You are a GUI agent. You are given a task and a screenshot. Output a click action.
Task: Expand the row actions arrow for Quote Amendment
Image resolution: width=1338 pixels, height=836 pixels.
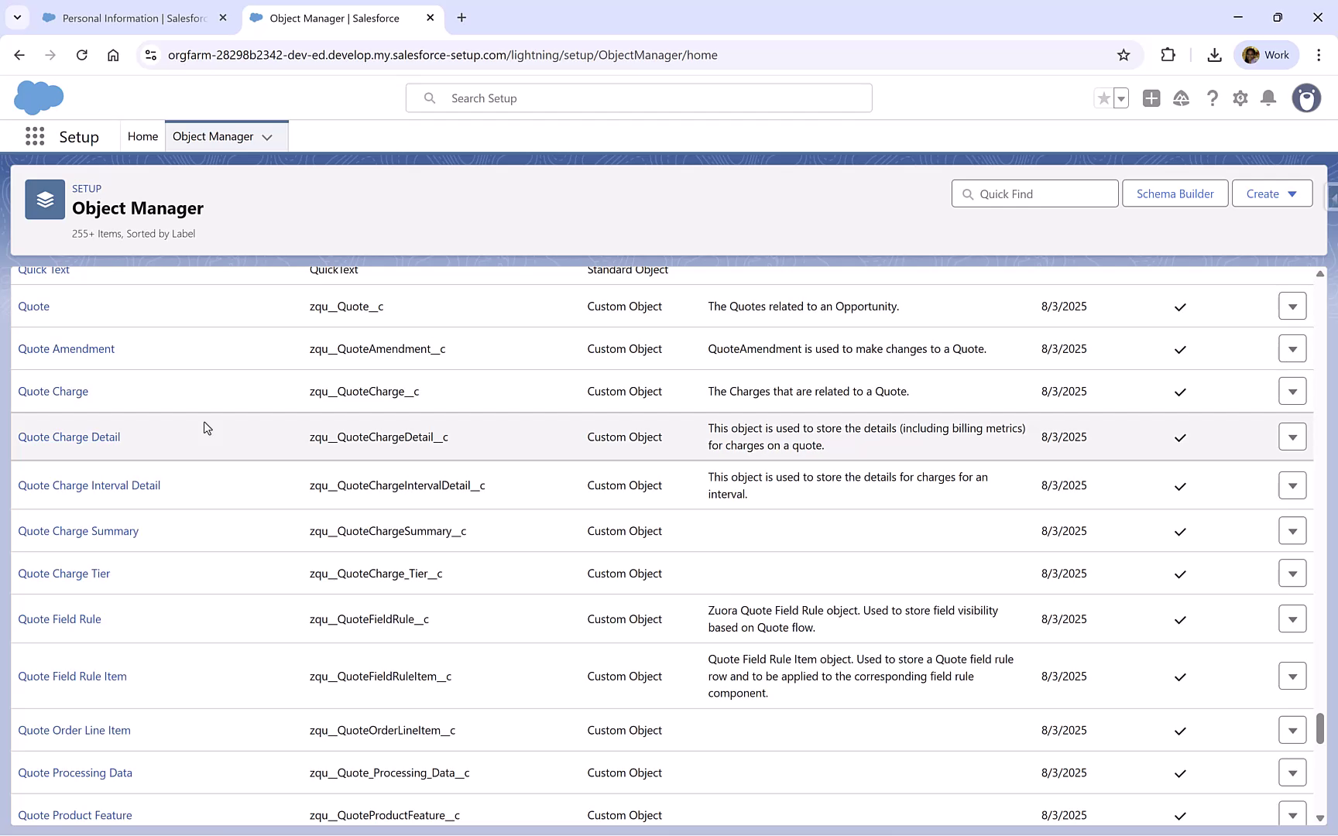(1292, 348)
